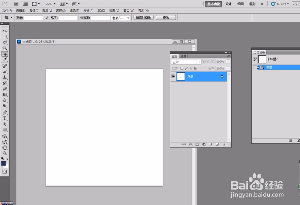Screen dimensions: 300x205
Task: Open the 滤镜(T) menu
Action: pyautogui.click(x=74, y=10)
